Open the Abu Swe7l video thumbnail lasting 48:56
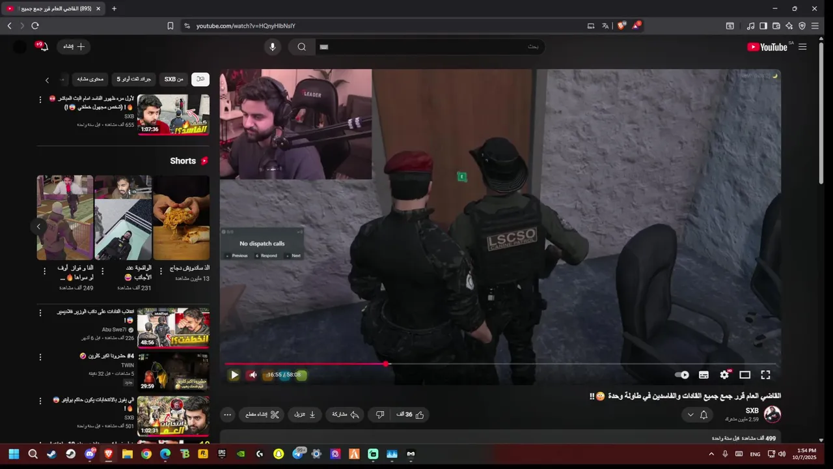The image size is (833, 469). 173,328
